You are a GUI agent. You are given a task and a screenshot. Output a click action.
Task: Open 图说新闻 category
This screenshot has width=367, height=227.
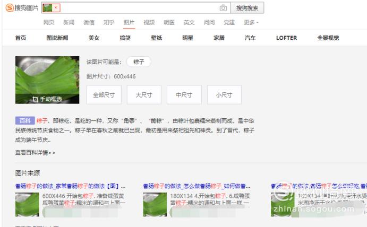pyautogui.click(x=57, y=38)
